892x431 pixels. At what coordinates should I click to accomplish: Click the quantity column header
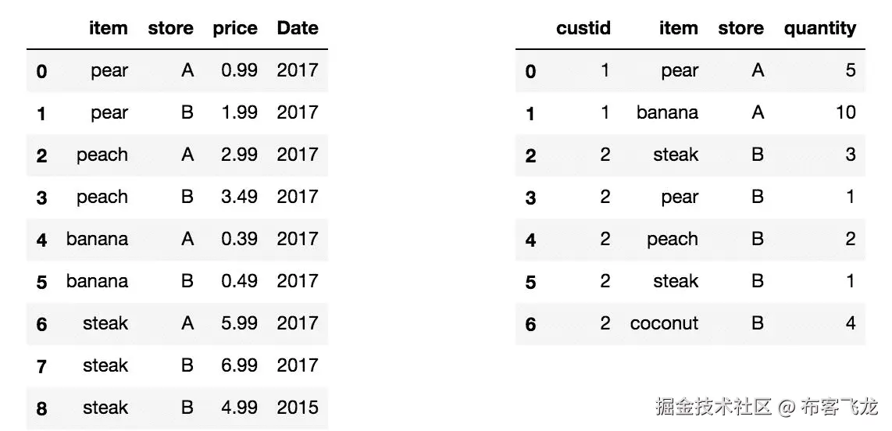[x=819, y=28]
